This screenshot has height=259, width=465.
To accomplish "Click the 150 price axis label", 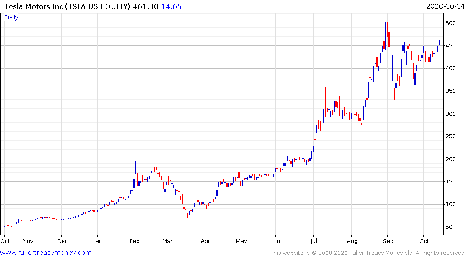I will point(450,181).
